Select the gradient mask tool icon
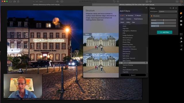The height and width of the screenshot is (103, 184). tap(181, 21)
